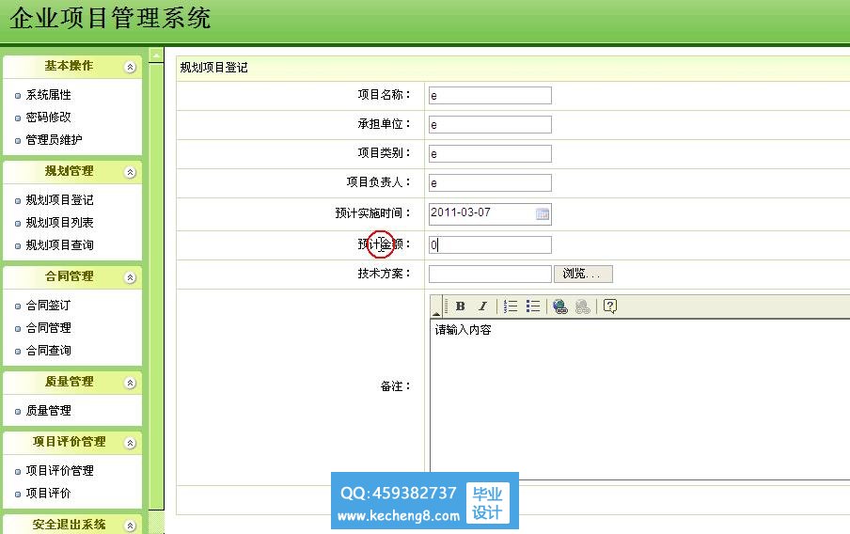Open 合同管理 sidebar link
Screen dimensions: 850x534
click(x=48, y=328)
